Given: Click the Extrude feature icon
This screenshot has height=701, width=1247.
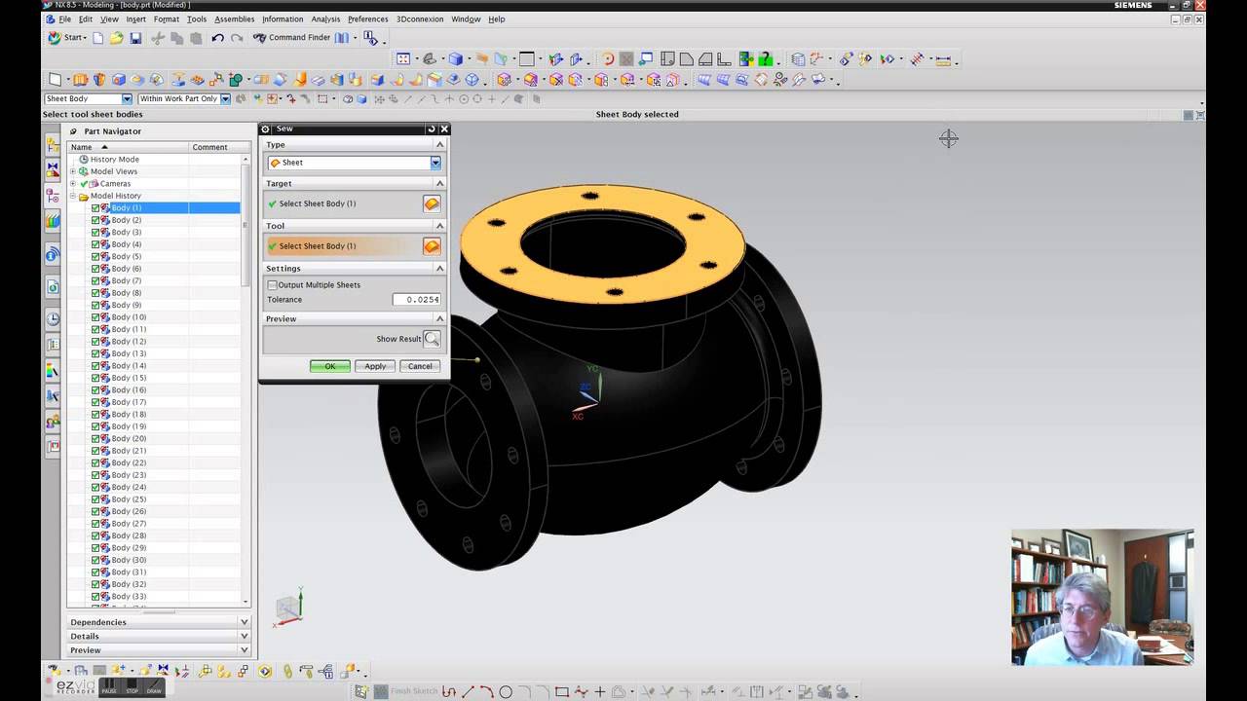Looking at the screenshot, I should click(81, 80).
